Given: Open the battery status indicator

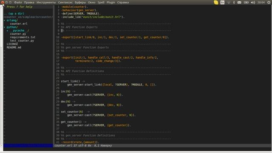Looking at the screenshot, I should 246,3.
